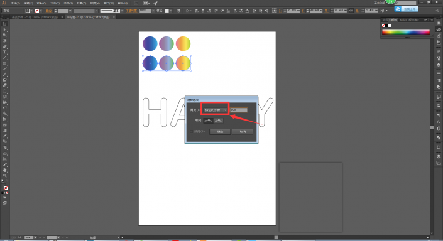Confirm with the OK button in Blend Options

pyautogui.click(x=220, y=132)
